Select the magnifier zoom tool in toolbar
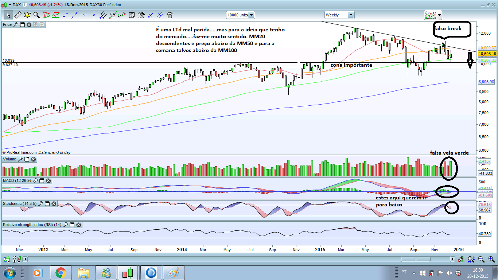Viewport: 498px width, 280px height. pyautogui.click(x=36, y=15)
